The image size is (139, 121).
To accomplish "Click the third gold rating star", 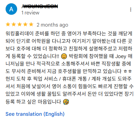I will pos(19,24).
